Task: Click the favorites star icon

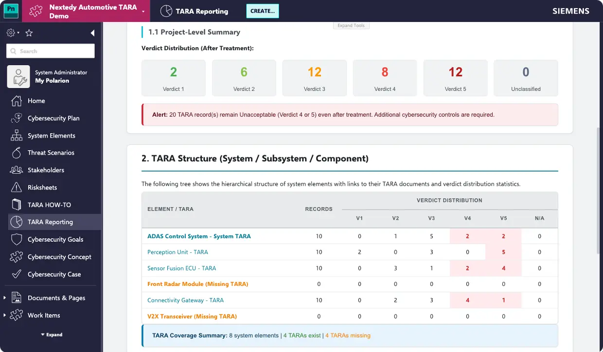Action: pos(29,33)
